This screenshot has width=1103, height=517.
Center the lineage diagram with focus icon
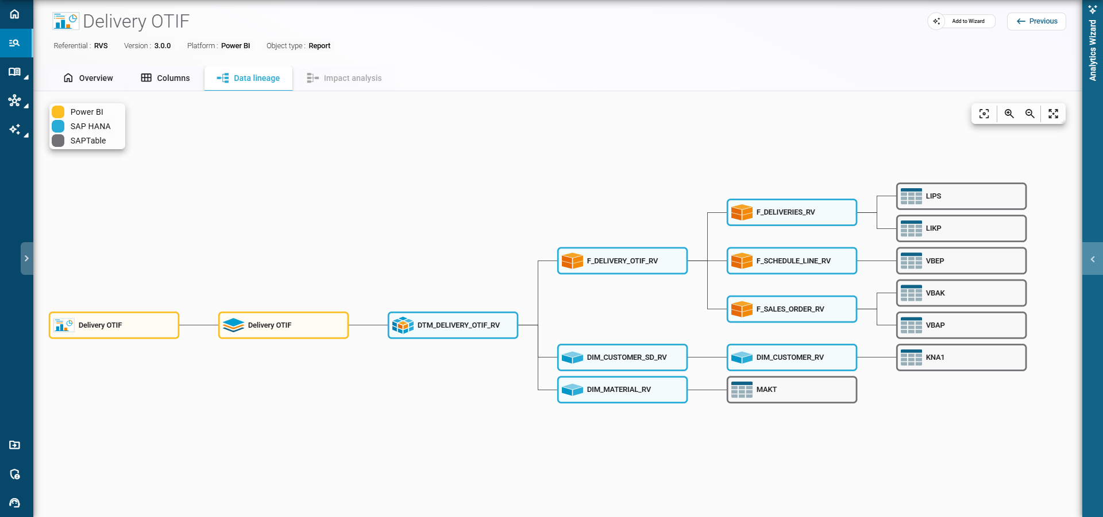coord(984,114)
